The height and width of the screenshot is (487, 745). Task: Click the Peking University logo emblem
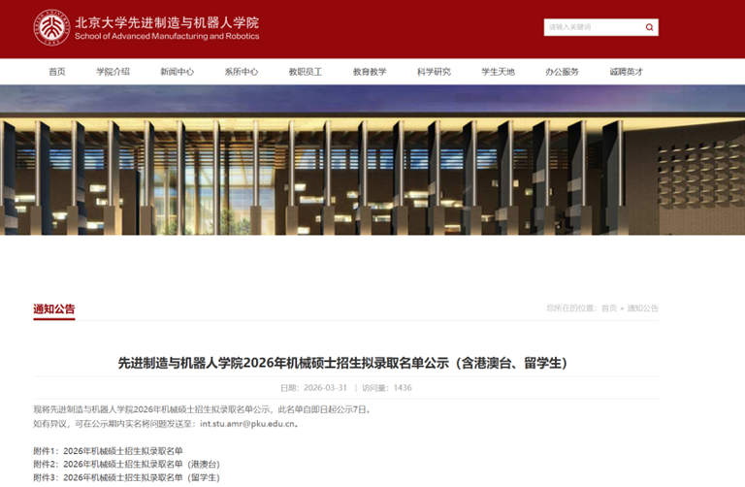click(51, 27)
